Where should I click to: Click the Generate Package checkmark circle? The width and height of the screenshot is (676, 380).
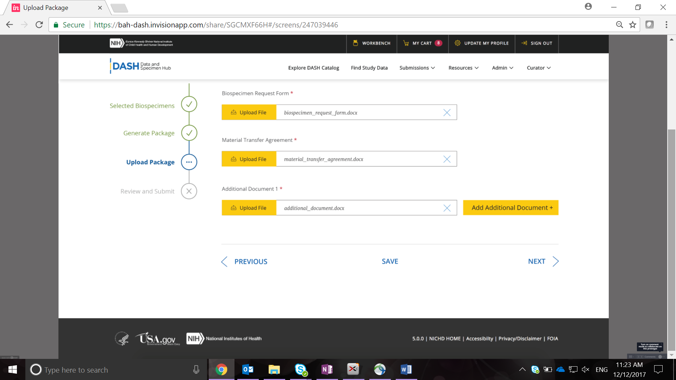pyautogui.click(x=189, y=133)
